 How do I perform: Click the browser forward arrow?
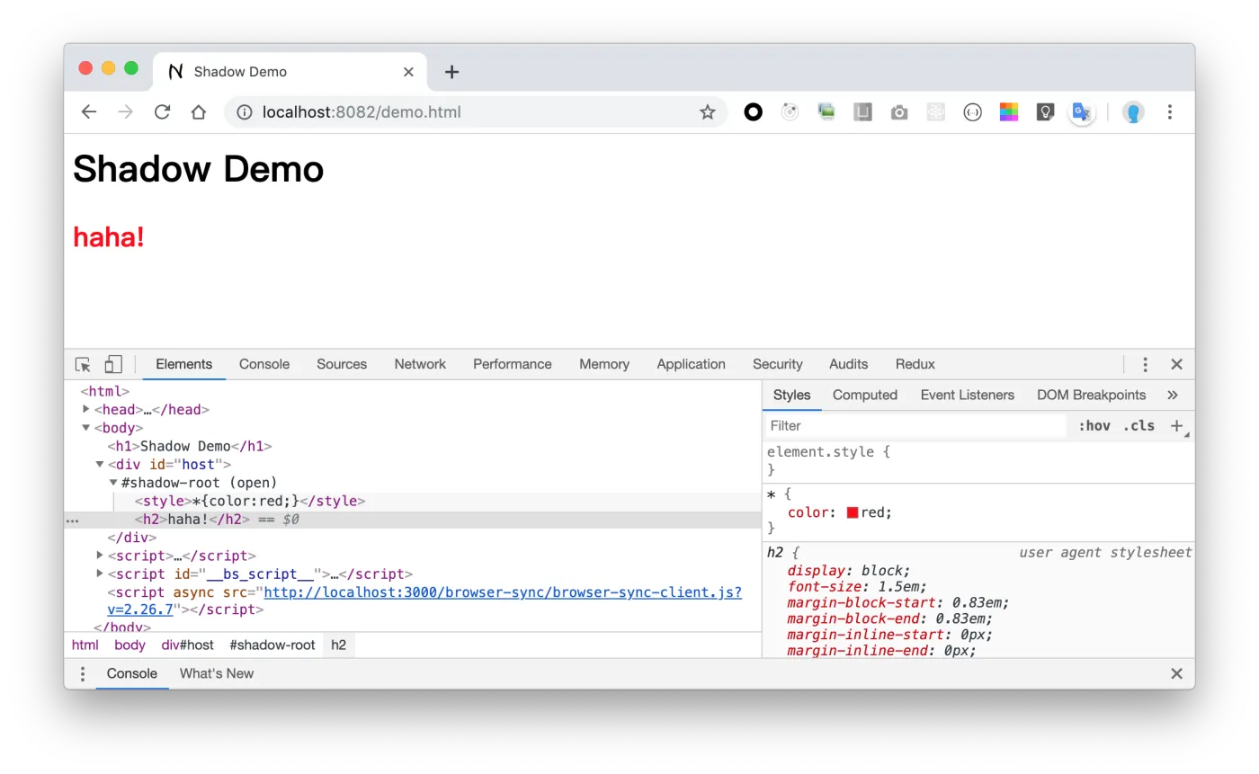pyautogui.click(x=125, y=112)
